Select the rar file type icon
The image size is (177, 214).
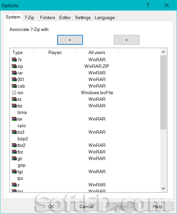coord(14,73)
